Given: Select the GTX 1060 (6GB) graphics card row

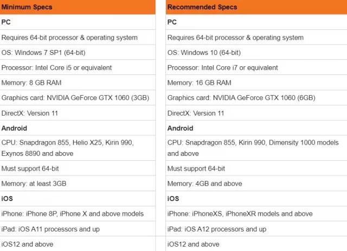Looking at the screenshot, I should click(x=256, y=98).
